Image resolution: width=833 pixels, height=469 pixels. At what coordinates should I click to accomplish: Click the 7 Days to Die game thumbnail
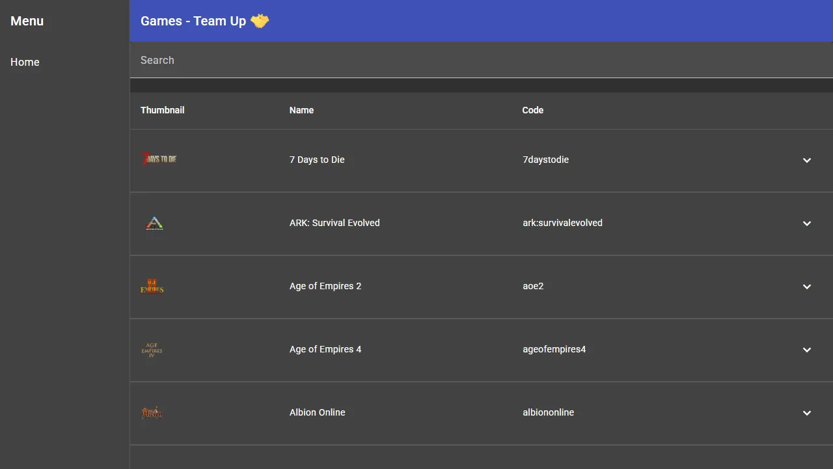click(159, 159)
